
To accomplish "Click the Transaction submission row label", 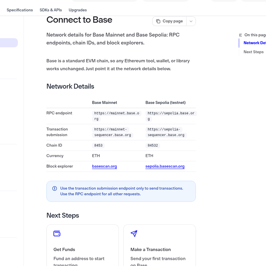I will 57,132.
